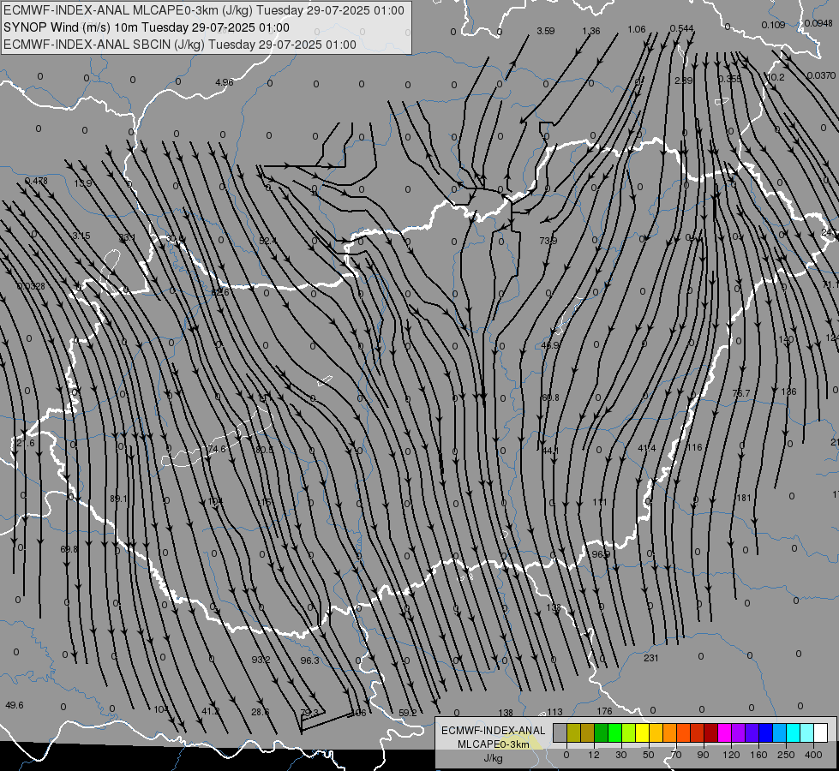839x771 pixels.
Task: Click the map value 52.4
Action: point(267,241)
